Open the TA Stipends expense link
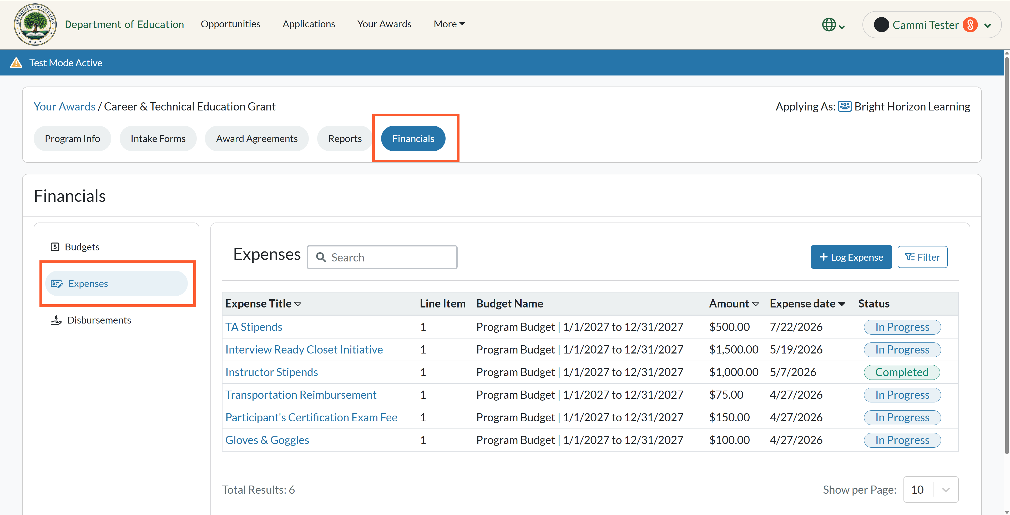Image resolution: width=1010 pixels, height=515 pixels. point(254,327)
